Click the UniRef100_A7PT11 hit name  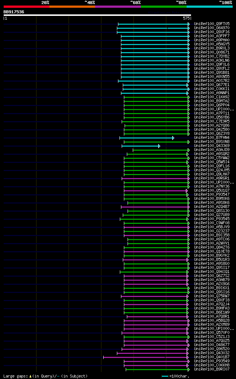point(212,113)
